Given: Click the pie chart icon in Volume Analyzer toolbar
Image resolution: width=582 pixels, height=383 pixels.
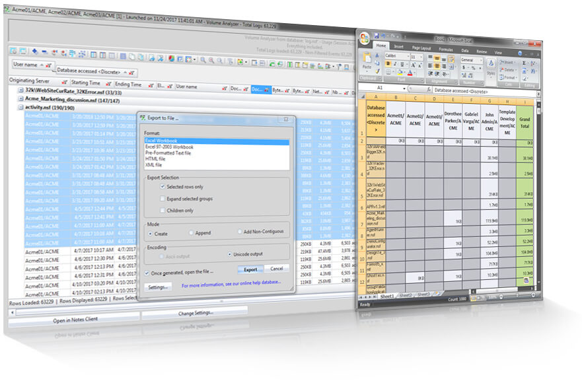Looking at the screenshot, I should (x=171, y=59).
